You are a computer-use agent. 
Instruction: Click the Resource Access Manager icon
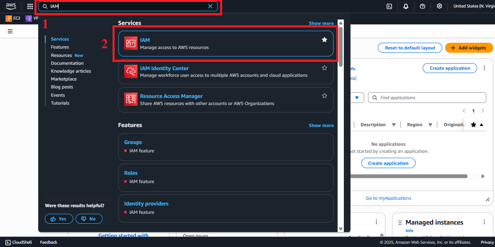click(x=131, y=99)
